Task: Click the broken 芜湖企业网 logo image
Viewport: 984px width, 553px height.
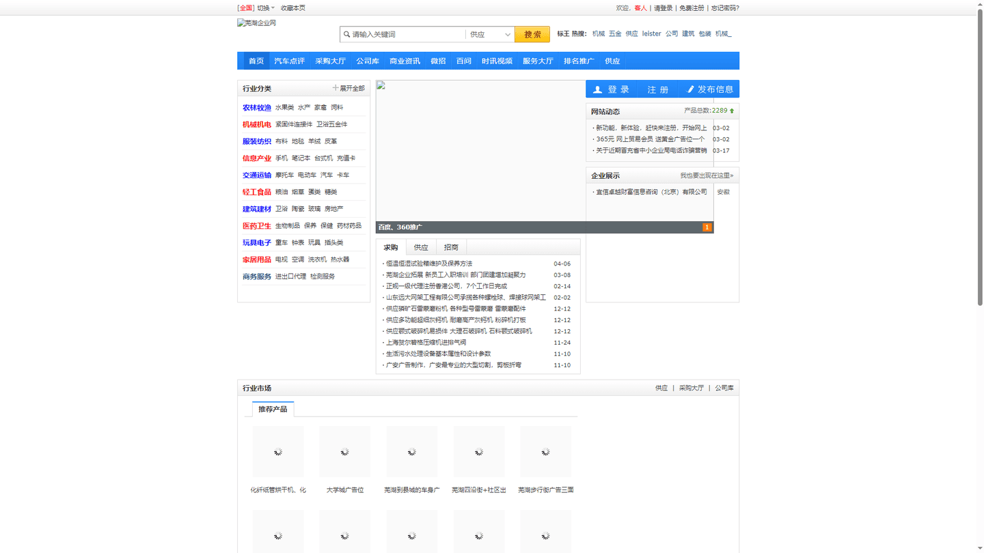Action: tap(256, 23)
